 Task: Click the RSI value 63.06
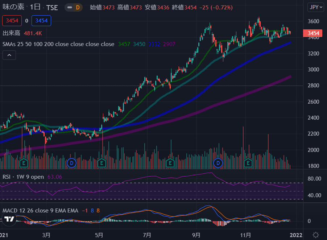[55, 177]
